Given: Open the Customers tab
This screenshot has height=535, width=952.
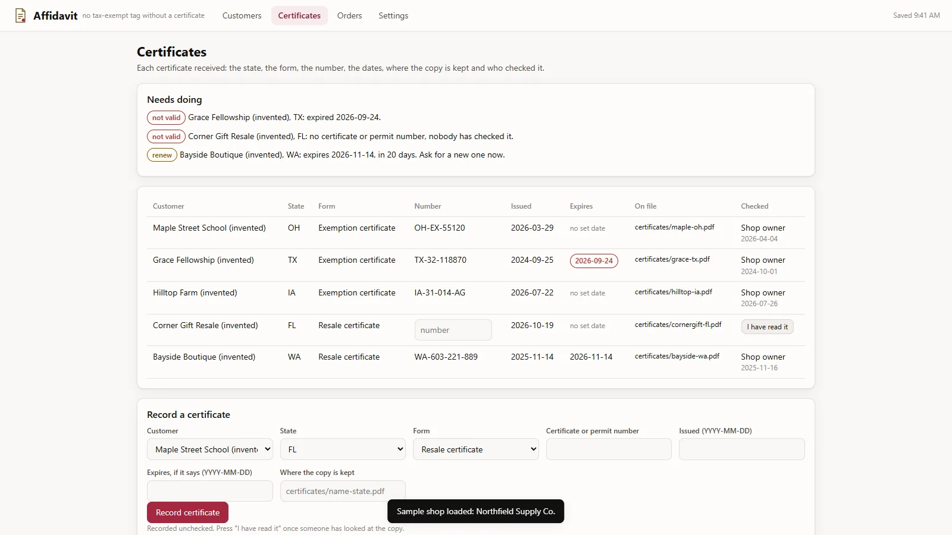Looking at the screenshot, I should click(242, 15).
